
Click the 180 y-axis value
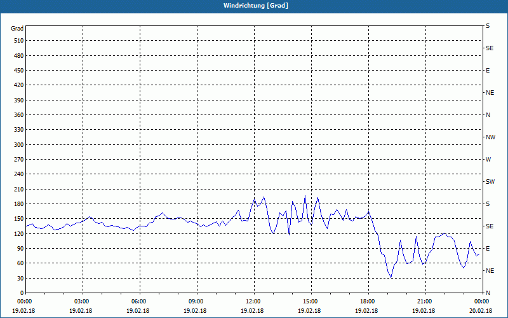19,204
